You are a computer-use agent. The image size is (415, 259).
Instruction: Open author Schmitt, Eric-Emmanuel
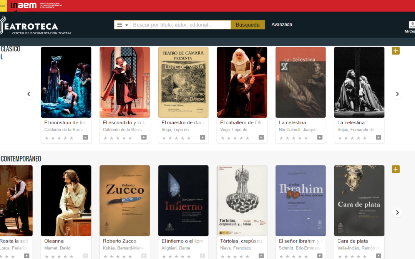point(300,248)
